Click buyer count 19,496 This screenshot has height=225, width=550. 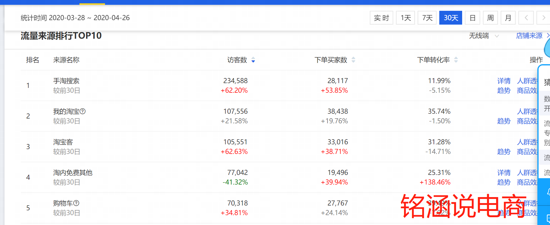pos(338,172)
